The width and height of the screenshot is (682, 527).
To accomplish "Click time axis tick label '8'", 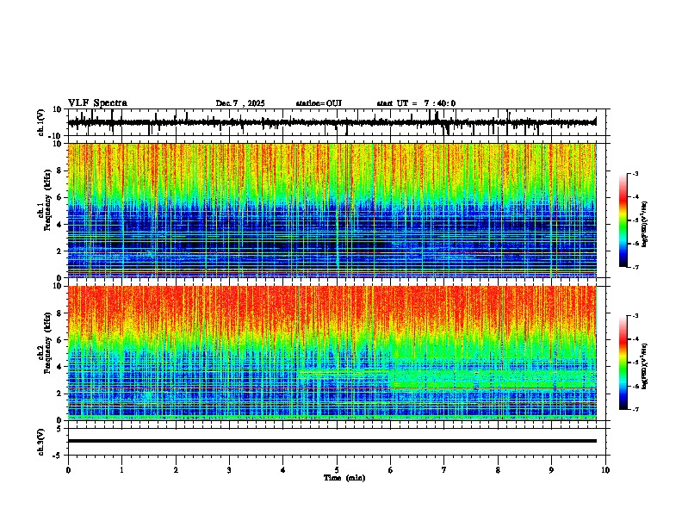I will pos(498,470).
